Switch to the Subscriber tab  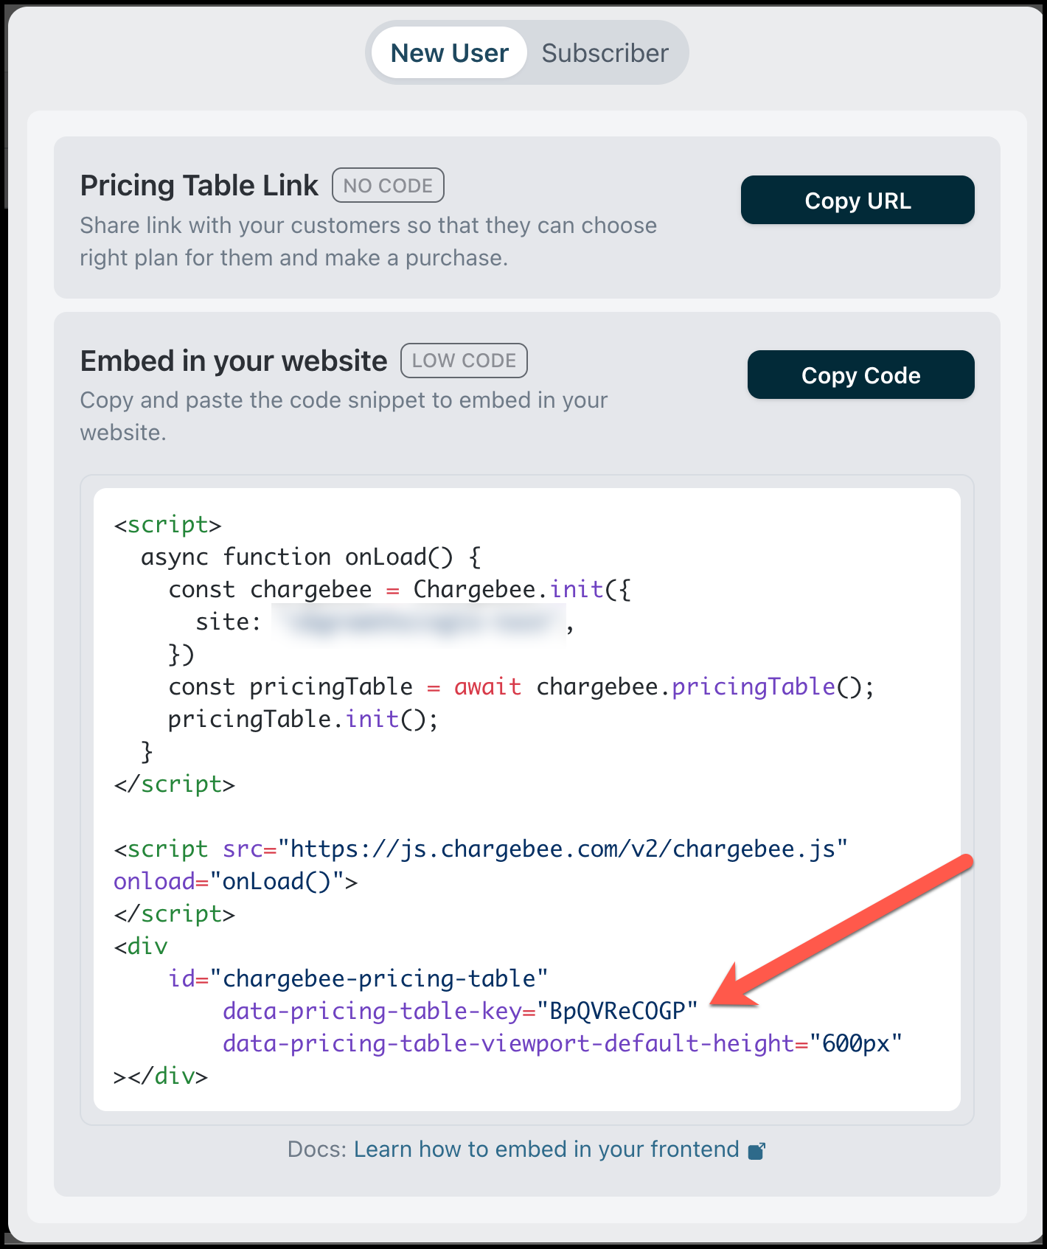(604, 52)
